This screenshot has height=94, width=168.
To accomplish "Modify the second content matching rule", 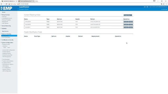I will coord(126,25).
